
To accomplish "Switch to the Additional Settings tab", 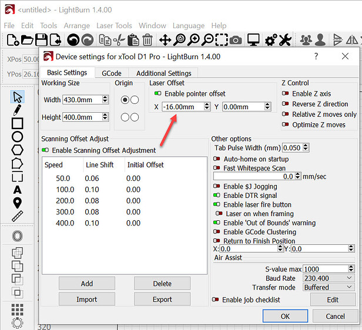I will (x=163, y=73).
